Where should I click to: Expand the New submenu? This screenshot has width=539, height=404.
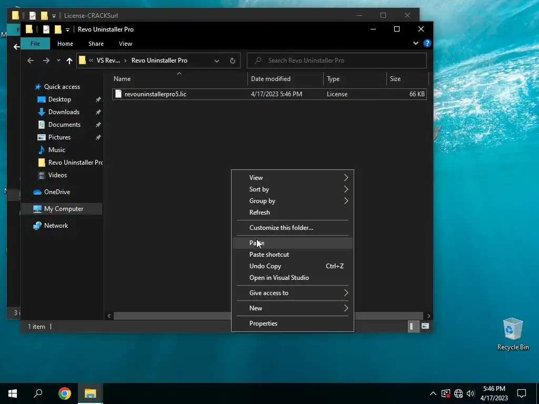pos(293,308)
